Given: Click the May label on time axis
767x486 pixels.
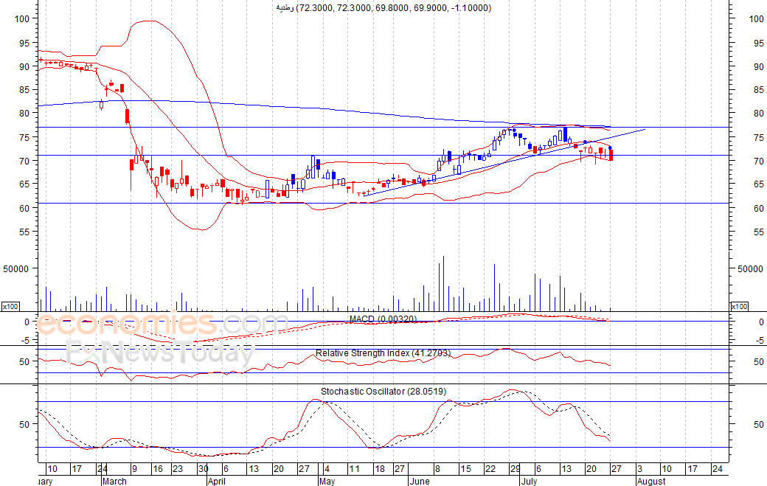Looking at the screenshot, I should tap(325, 481).
